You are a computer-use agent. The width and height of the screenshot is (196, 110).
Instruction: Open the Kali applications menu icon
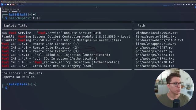click(2, 4)
